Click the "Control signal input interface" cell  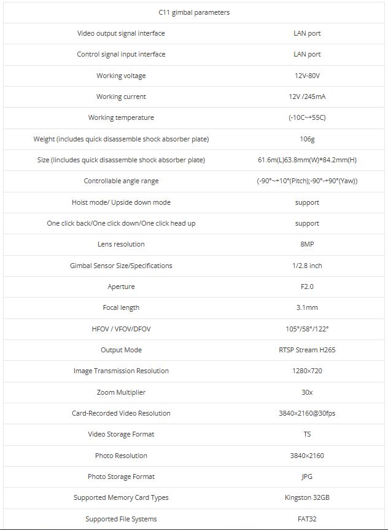pyautogui.click(x=121, y=54)
